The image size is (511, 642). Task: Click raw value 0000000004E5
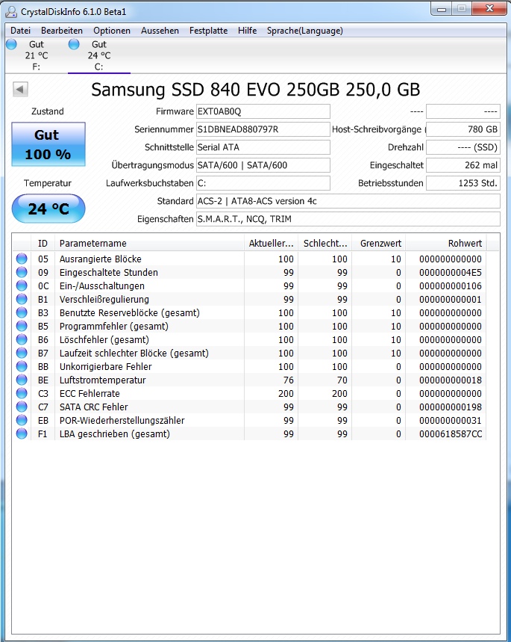(451, 272)
